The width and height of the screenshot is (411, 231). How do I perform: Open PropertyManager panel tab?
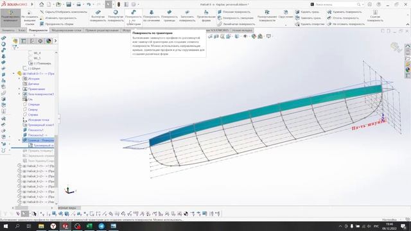tap(24, 41)
